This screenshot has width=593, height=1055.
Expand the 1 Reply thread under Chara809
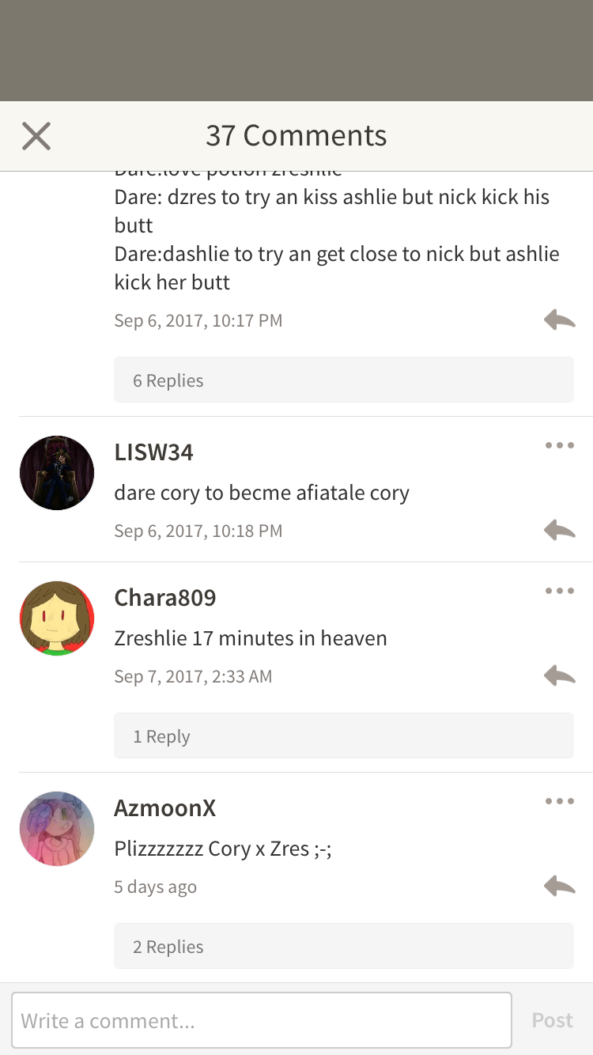[344, 735]
